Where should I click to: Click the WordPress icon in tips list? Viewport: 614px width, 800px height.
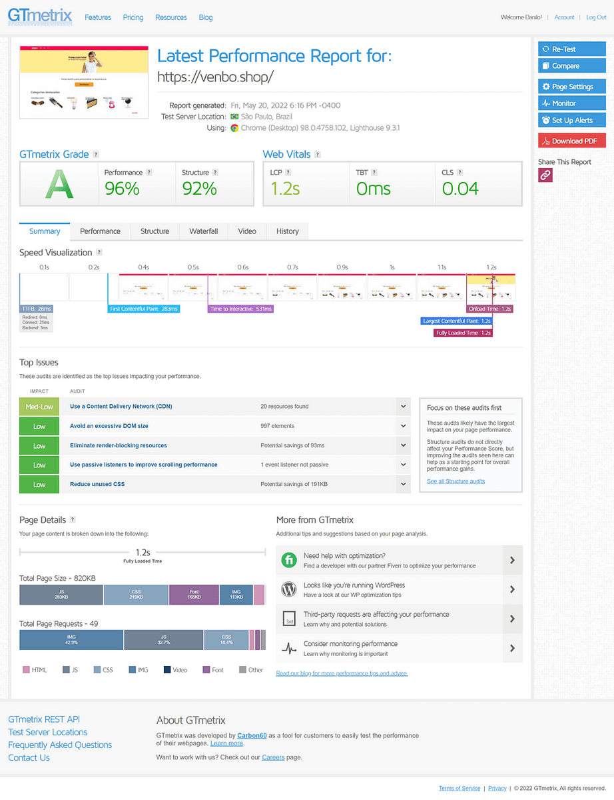pyautogui.click(x=289, y=589)
